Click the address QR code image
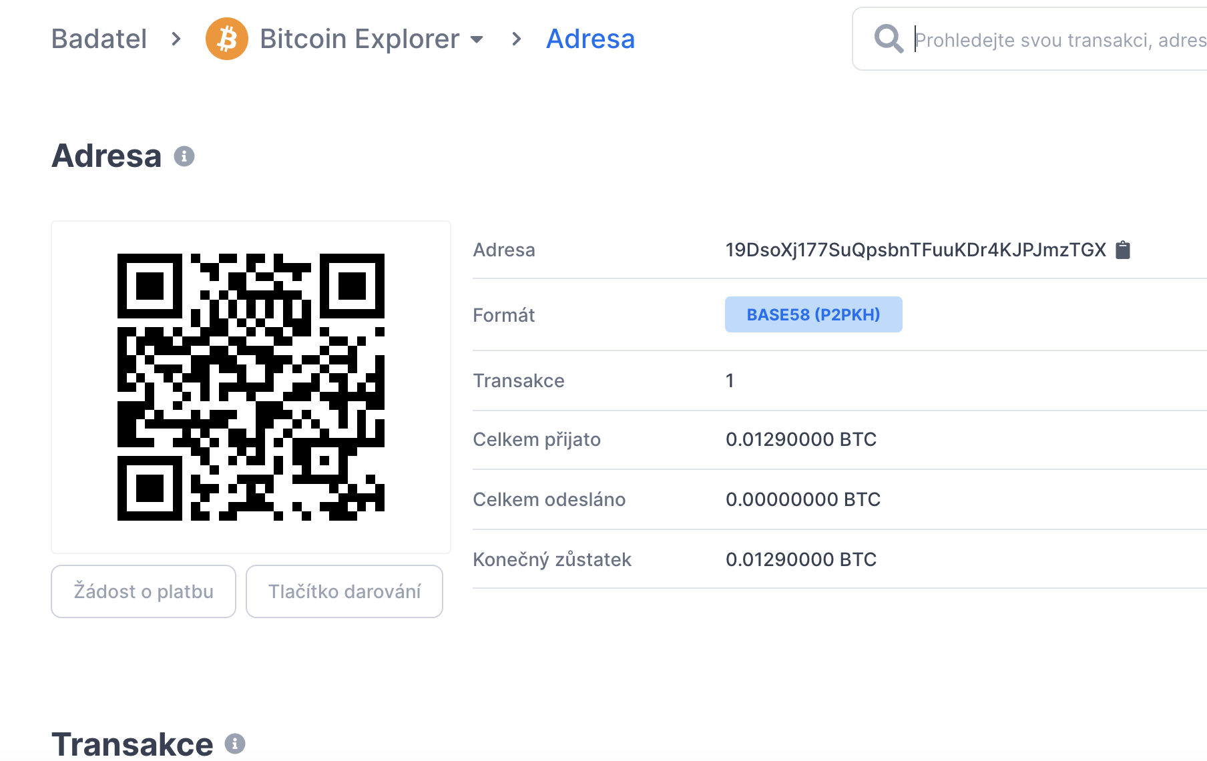 click(x=251, y=387)
